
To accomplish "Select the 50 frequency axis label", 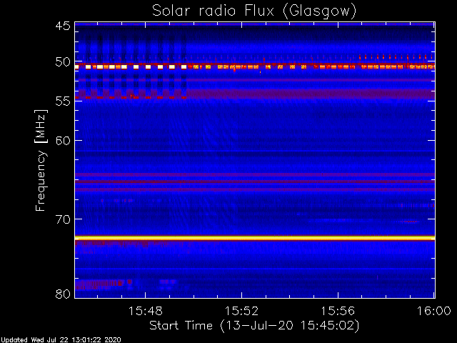I will pos(63,62).
